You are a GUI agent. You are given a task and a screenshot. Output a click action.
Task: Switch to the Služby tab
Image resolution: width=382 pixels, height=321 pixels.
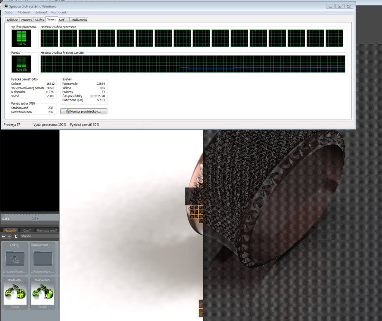point(40,20)
